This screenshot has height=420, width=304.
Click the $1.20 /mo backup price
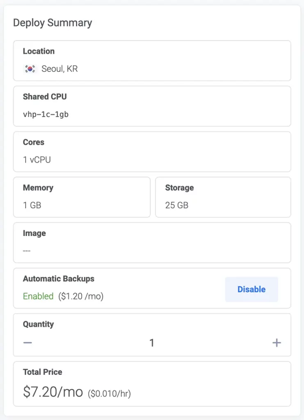[x=81, y=296]
